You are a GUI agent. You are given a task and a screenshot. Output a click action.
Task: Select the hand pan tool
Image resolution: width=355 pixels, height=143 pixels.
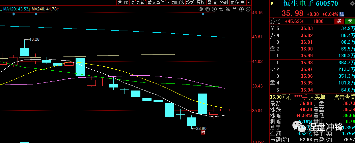point(208,9)
